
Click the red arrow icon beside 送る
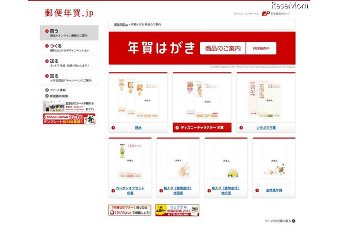tap(47, 61)
